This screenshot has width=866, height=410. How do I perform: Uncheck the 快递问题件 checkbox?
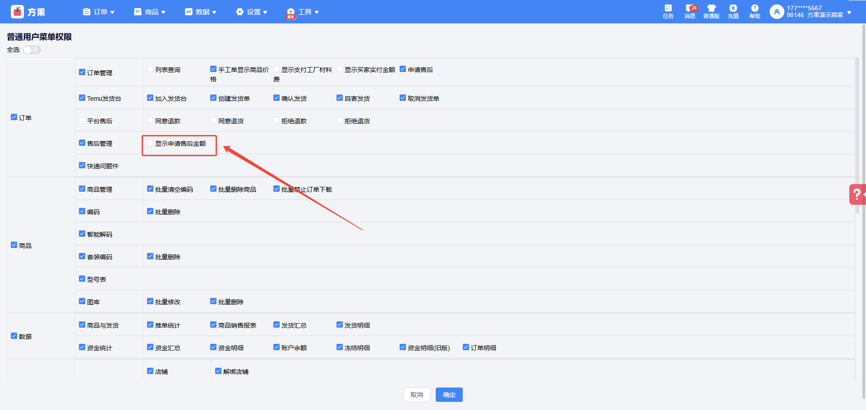[x=82, y=166]
